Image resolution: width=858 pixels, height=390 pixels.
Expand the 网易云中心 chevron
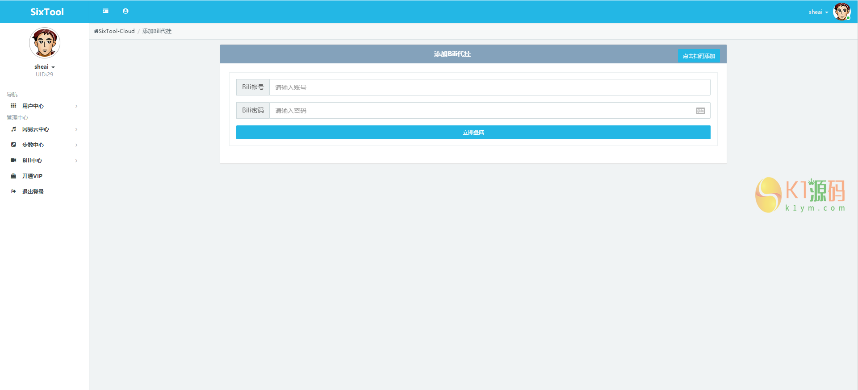click(x=76, y=129)
